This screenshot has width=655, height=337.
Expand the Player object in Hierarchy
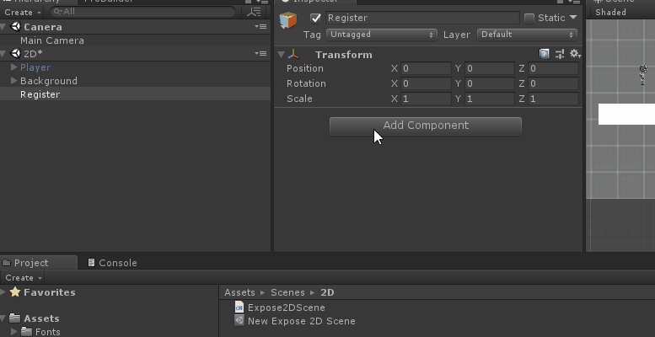pos(13,67)
